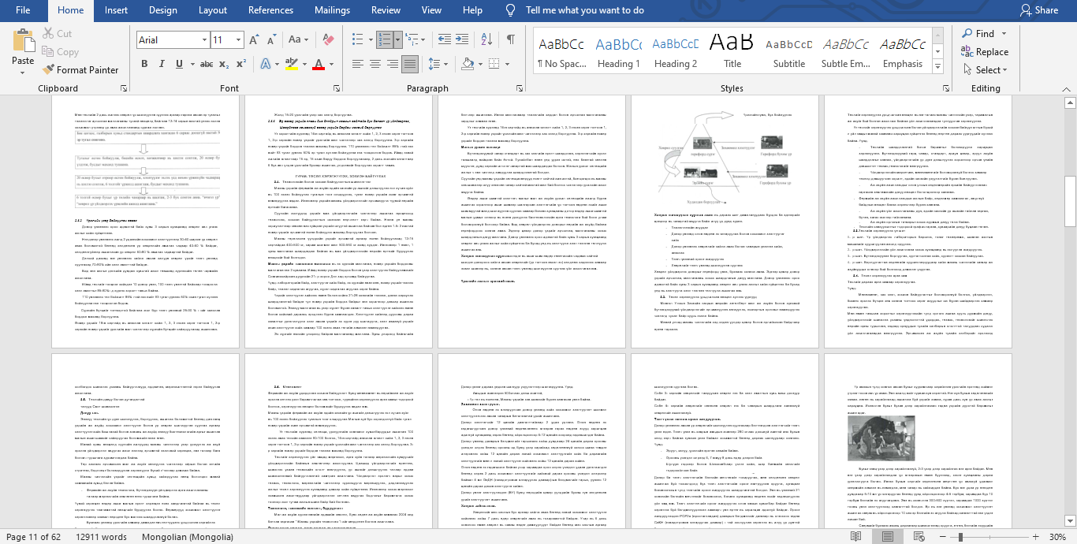Click the Format Painter brush icon

(x=49, y=70)
